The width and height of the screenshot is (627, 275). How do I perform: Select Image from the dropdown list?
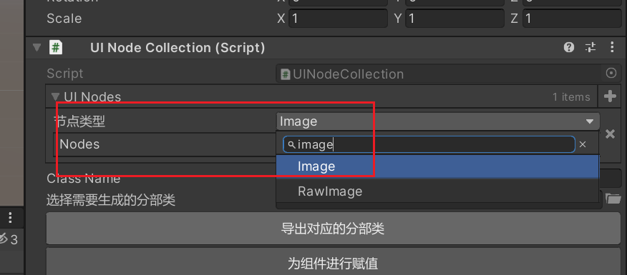coord(437,166)
